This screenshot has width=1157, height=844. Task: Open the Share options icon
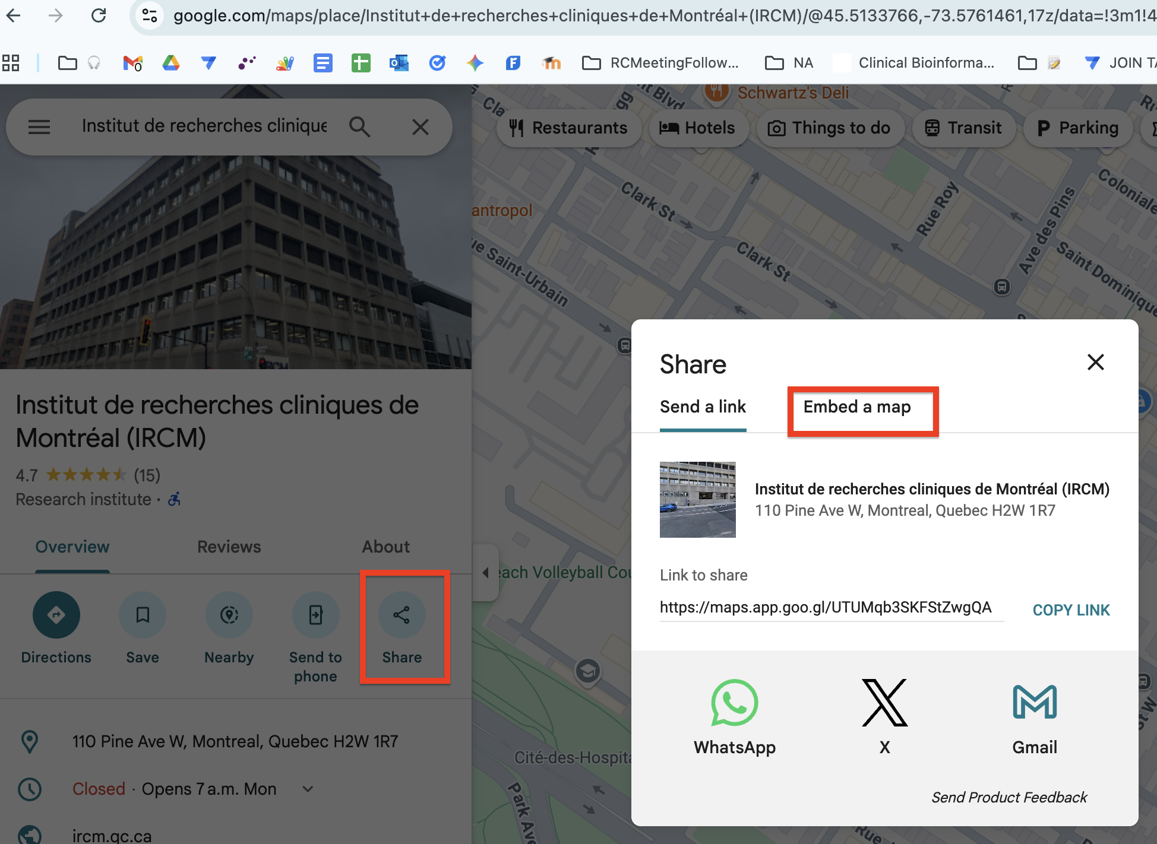coord(402,615)
